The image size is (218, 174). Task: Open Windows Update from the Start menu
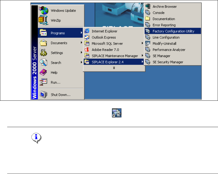coord(61,10)
